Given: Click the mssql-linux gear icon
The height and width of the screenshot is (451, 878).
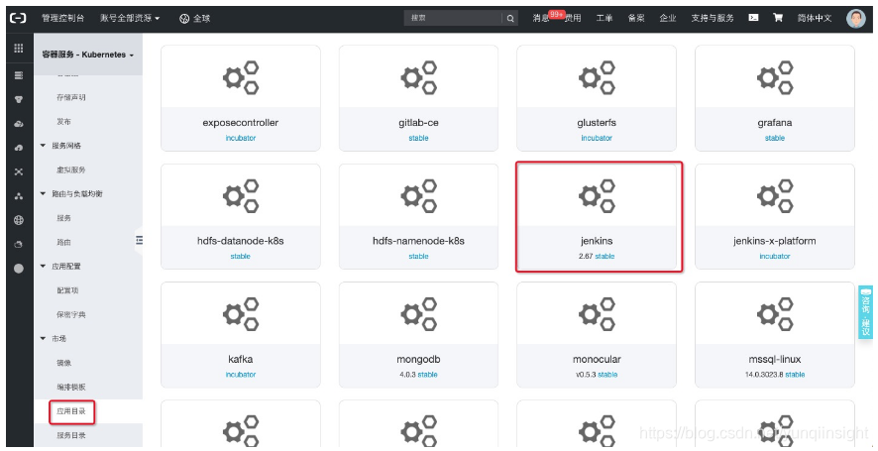Looking at the screenshot, I should 774,314.
